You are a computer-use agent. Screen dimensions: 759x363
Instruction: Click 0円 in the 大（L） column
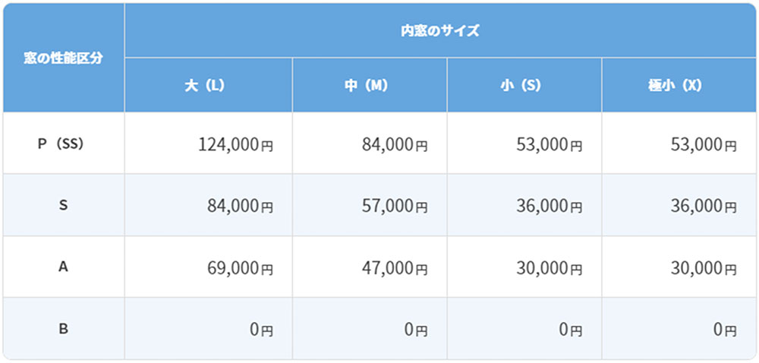click(261, 330)
